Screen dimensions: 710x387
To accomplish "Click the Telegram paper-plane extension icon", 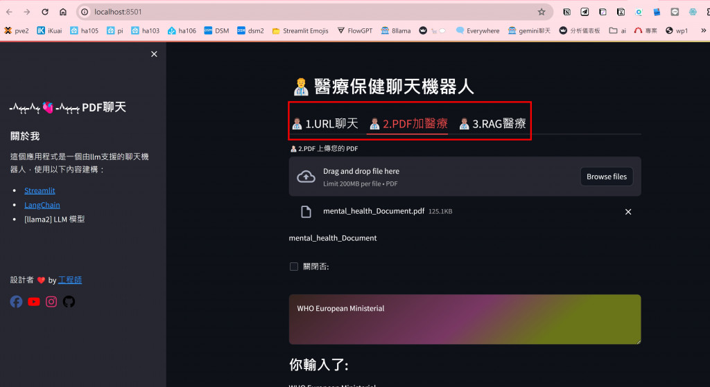I will 585,12.
